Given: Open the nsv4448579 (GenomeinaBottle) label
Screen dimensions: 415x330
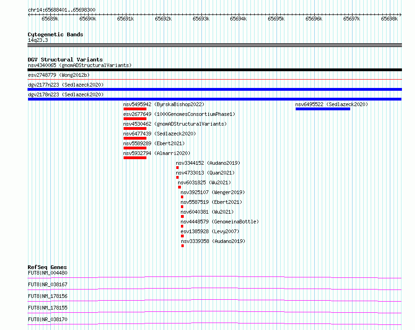Looking at the screenshot, I should click(220, 222).
